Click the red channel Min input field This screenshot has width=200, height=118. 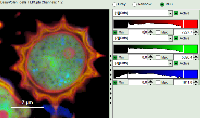(x=138, y=32)
